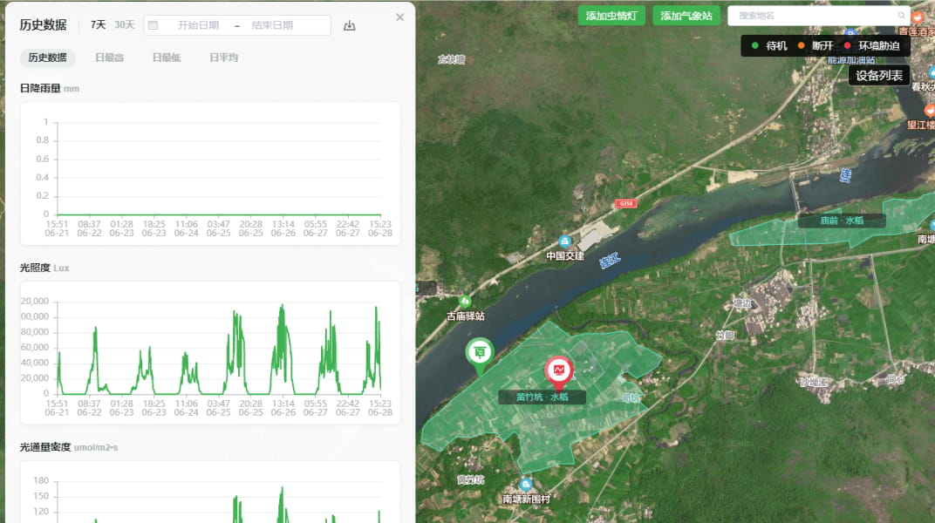Click the orange 断开 legend dot
This screenshot has width=935, height=523.
[801, 46]
